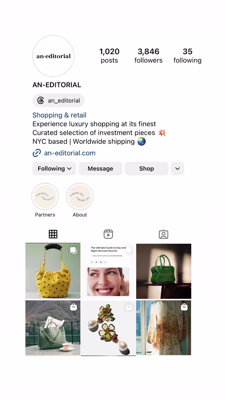Tap the an-editorial profile picture
The image size is (225, 400).
(53, 56)
